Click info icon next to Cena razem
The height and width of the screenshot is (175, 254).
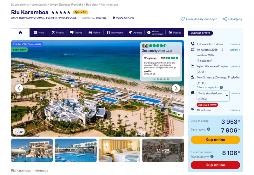209,129
